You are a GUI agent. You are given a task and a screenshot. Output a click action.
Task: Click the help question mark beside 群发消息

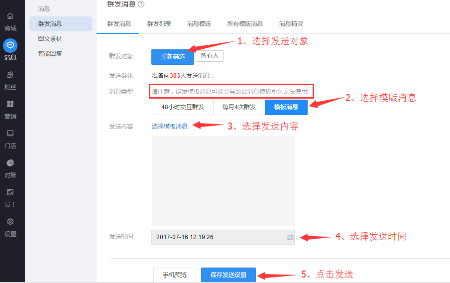[141, 4]
